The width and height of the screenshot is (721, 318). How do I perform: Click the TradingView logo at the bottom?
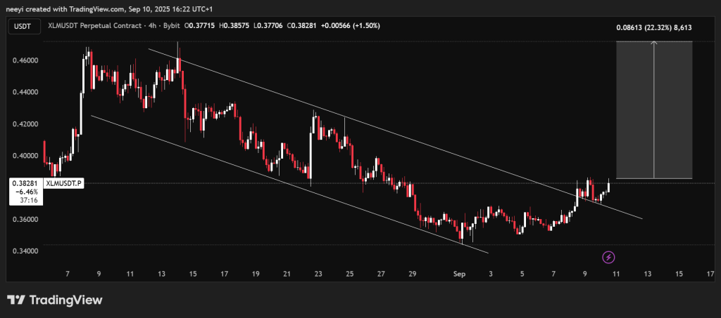pos(54,300)
